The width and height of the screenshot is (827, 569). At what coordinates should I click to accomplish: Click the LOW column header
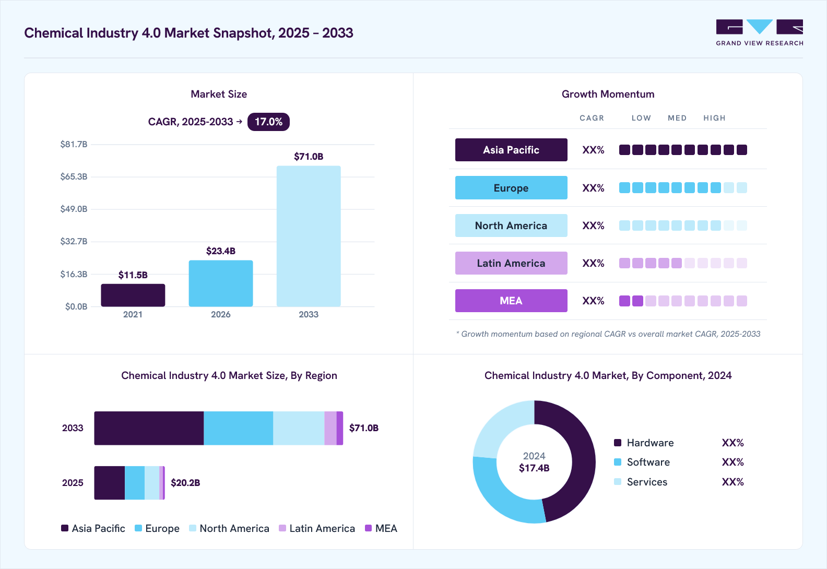pyautogui.click(x=641, y=118)
